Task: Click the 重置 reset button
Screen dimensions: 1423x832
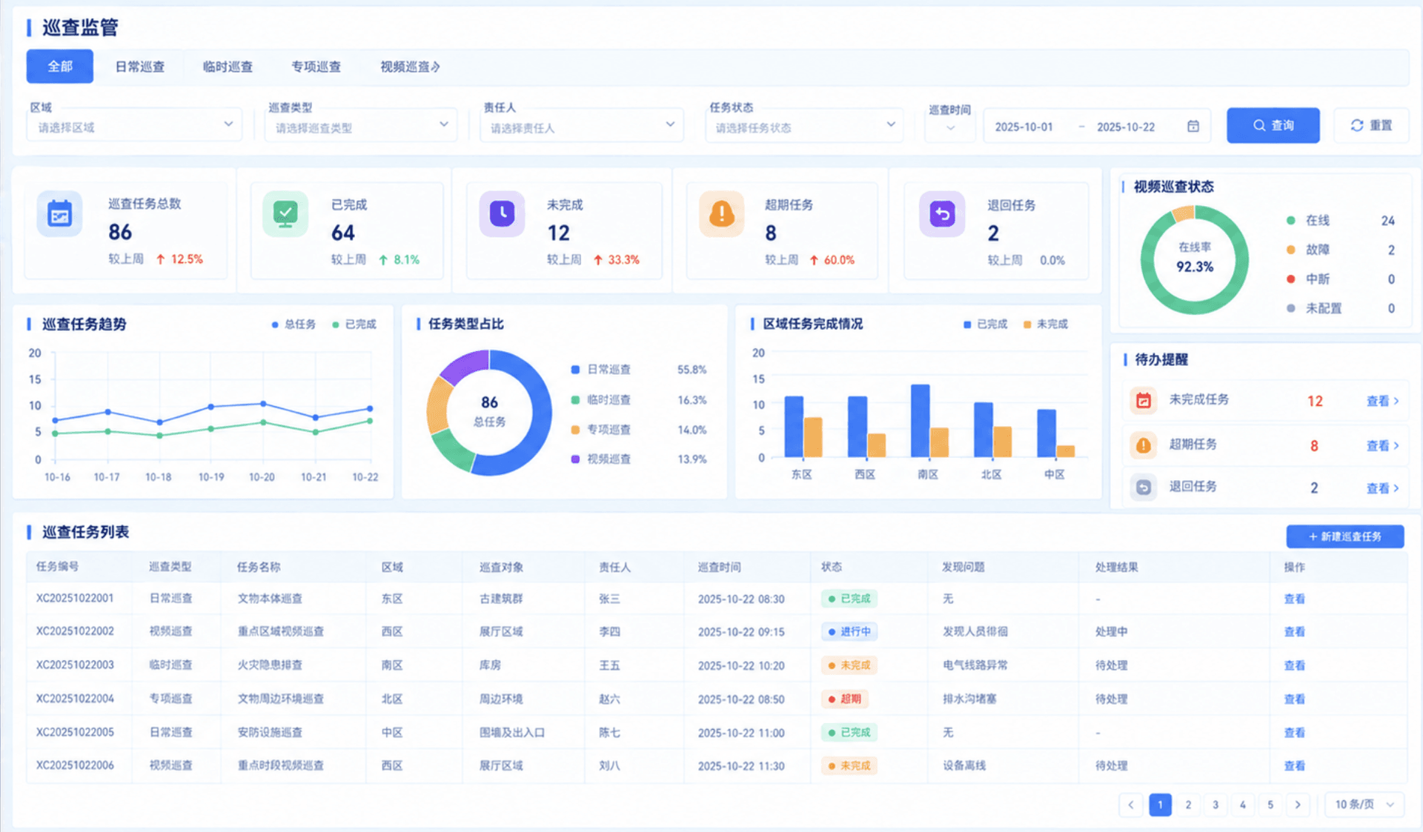Action: point(1371,125)
